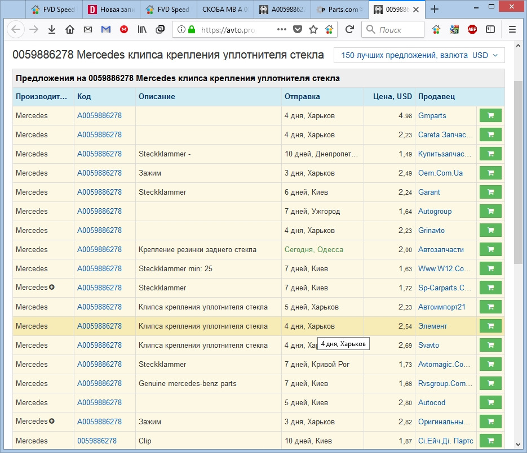The height and width of the screenshot is (453, 527).
Task: Select the Steckklammer min: 25 description
Action: [x=175, y=268]
